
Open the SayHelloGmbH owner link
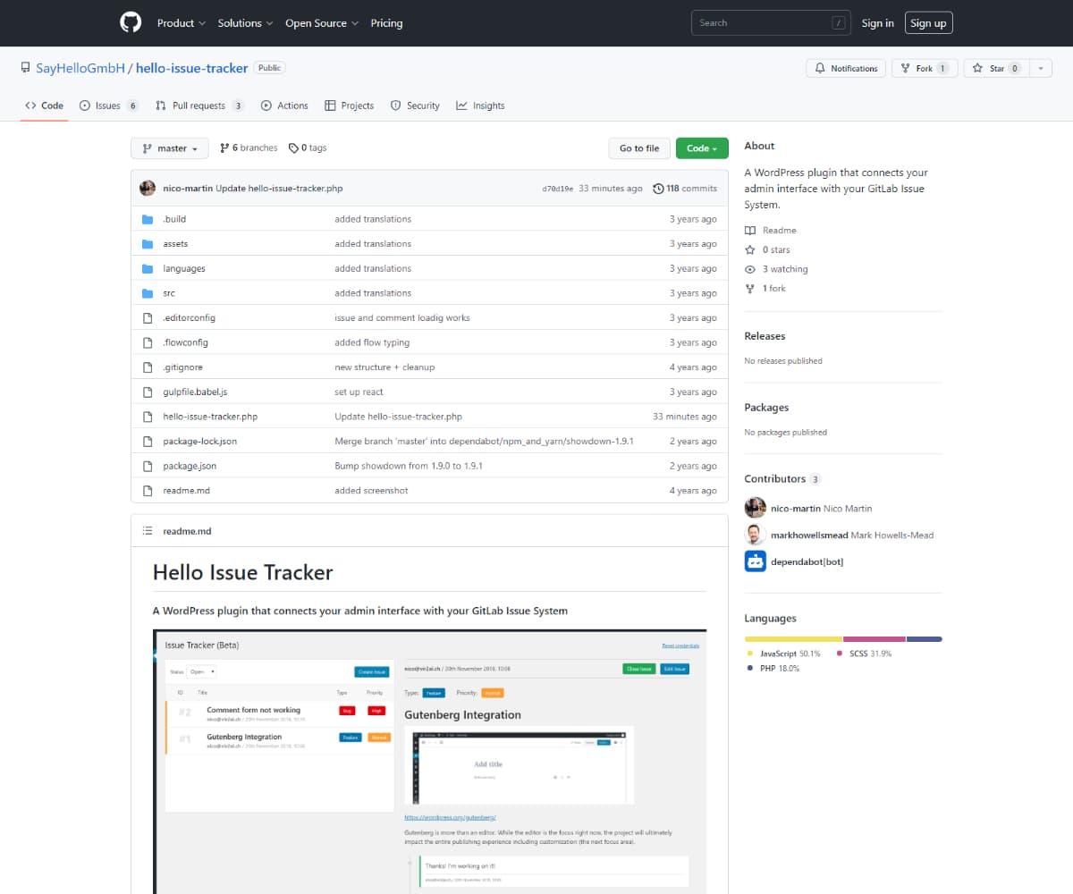click(x=80, y=68)
